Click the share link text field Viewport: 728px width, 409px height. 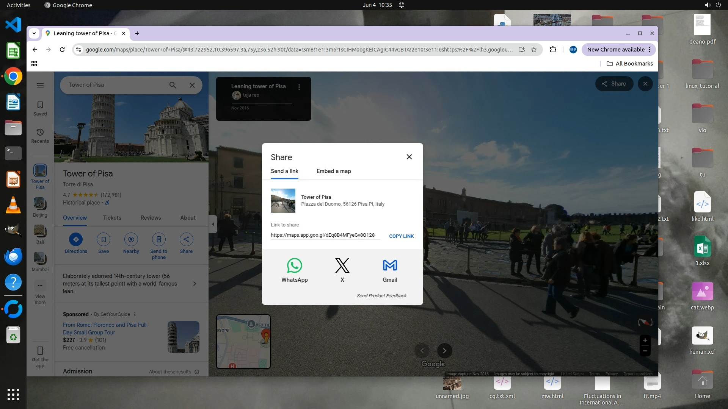tap(323, 235)
